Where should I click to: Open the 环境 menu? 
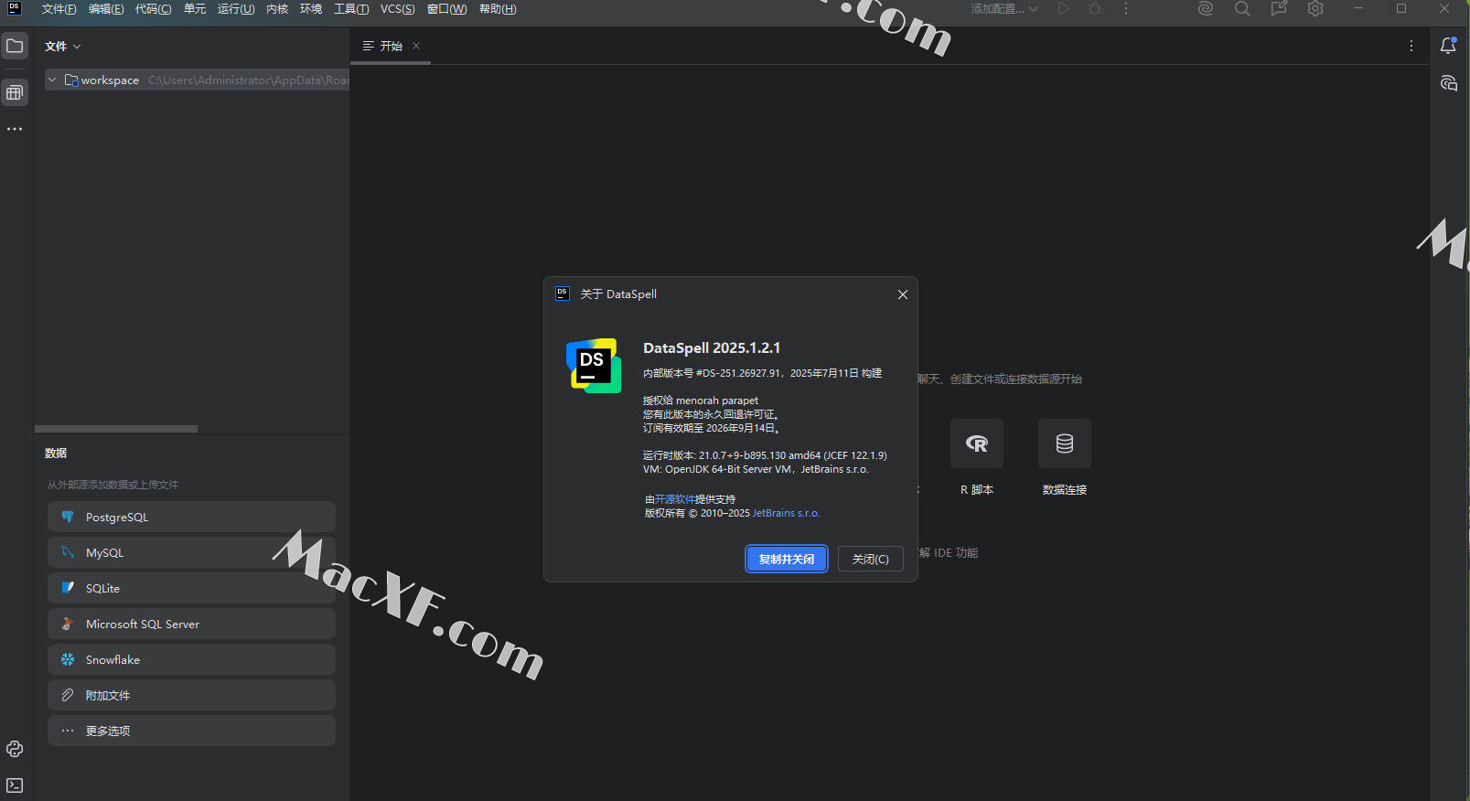point(311,9)
